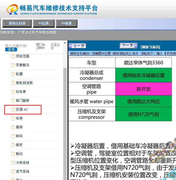
Task: Click the PC.34-28643 code text
Action: (41, 46)
